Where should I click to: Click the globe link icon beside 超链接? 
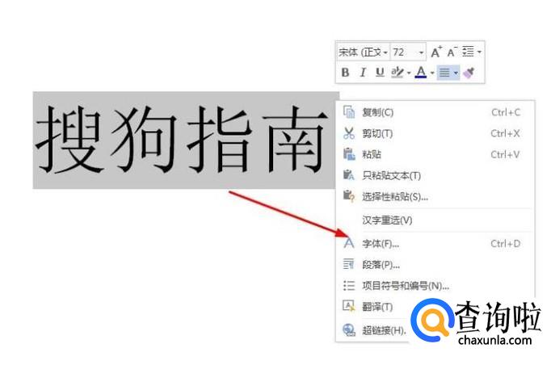tap(348, 329)
